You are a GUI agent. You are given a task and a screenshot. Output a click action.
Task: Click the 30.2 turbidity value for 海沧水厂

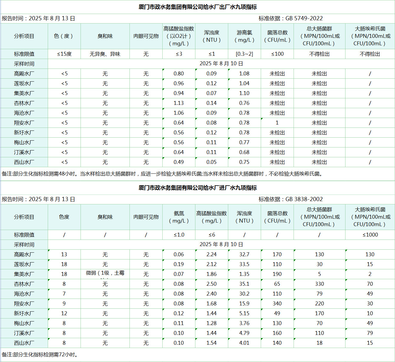point(244,294)
